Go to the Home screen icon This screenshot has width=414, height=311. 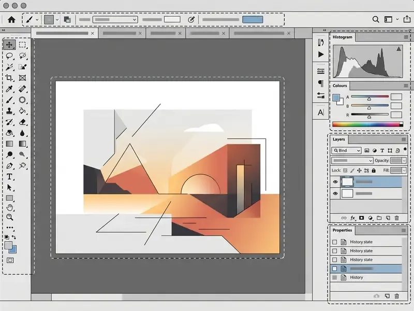[11, 20]
